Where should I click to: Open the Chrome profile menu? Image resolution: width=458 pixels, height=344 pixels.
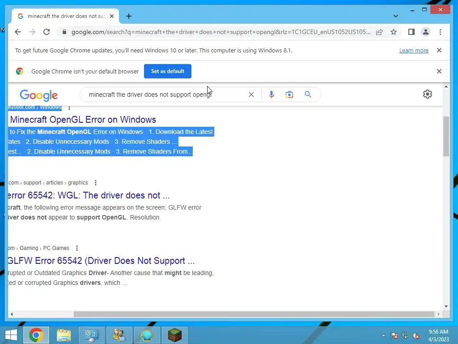[426, 32]
